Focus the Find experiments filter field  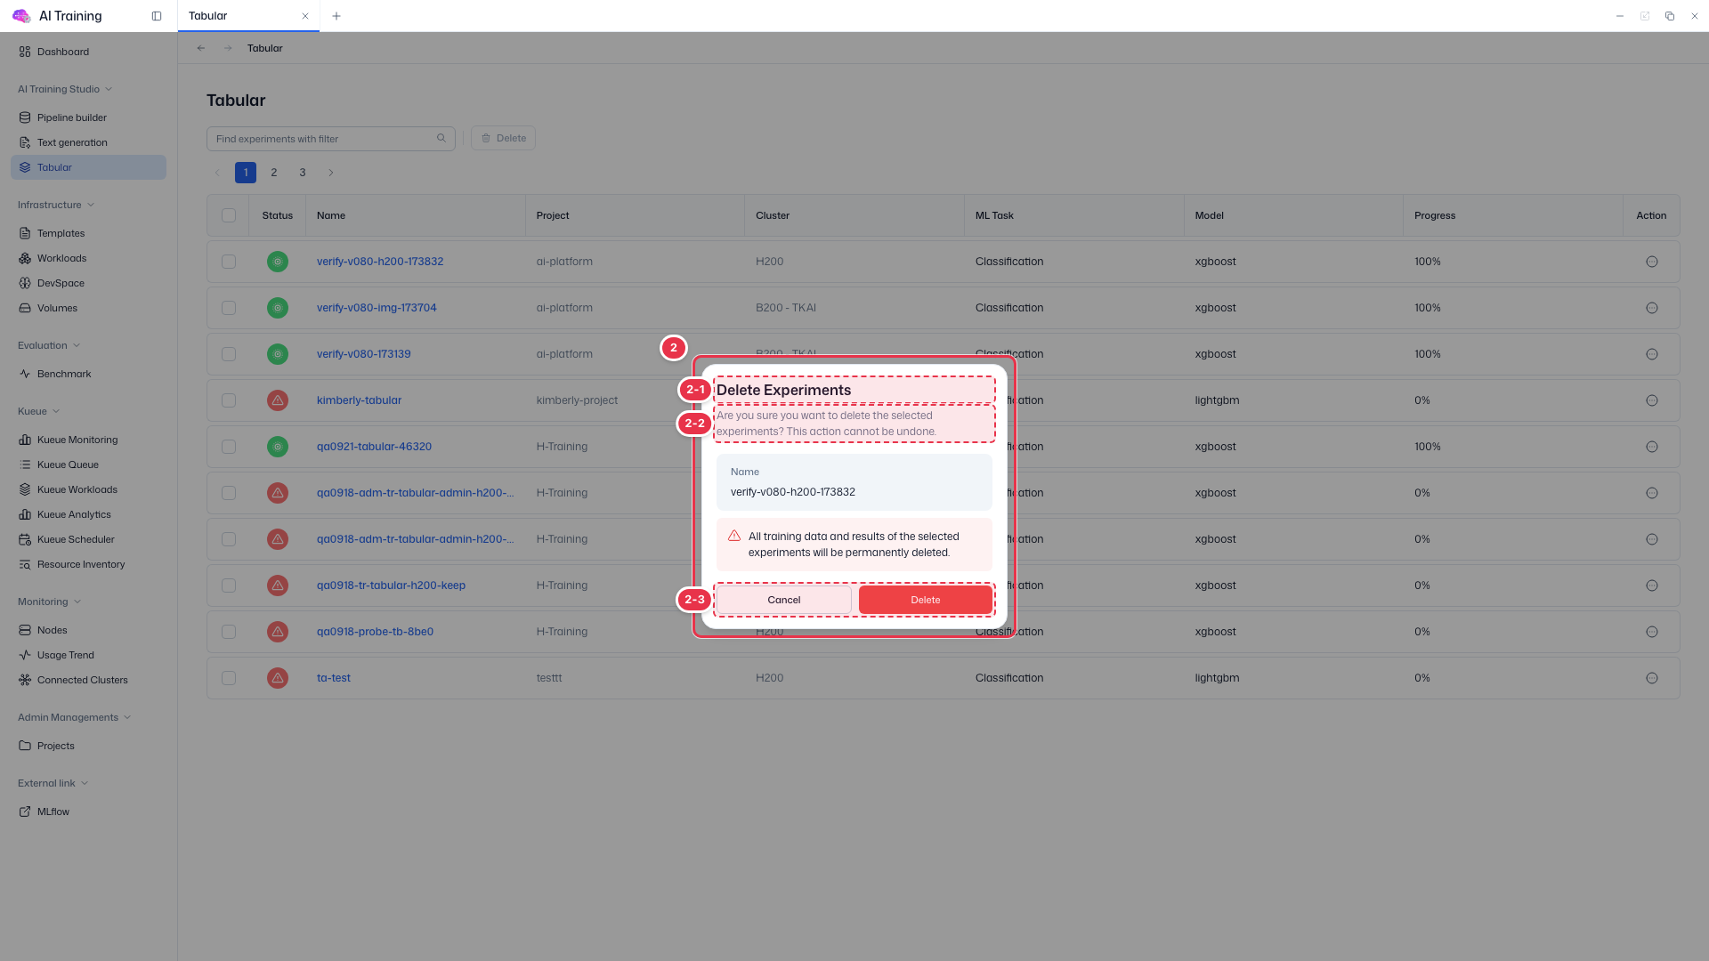click(331, 139)
